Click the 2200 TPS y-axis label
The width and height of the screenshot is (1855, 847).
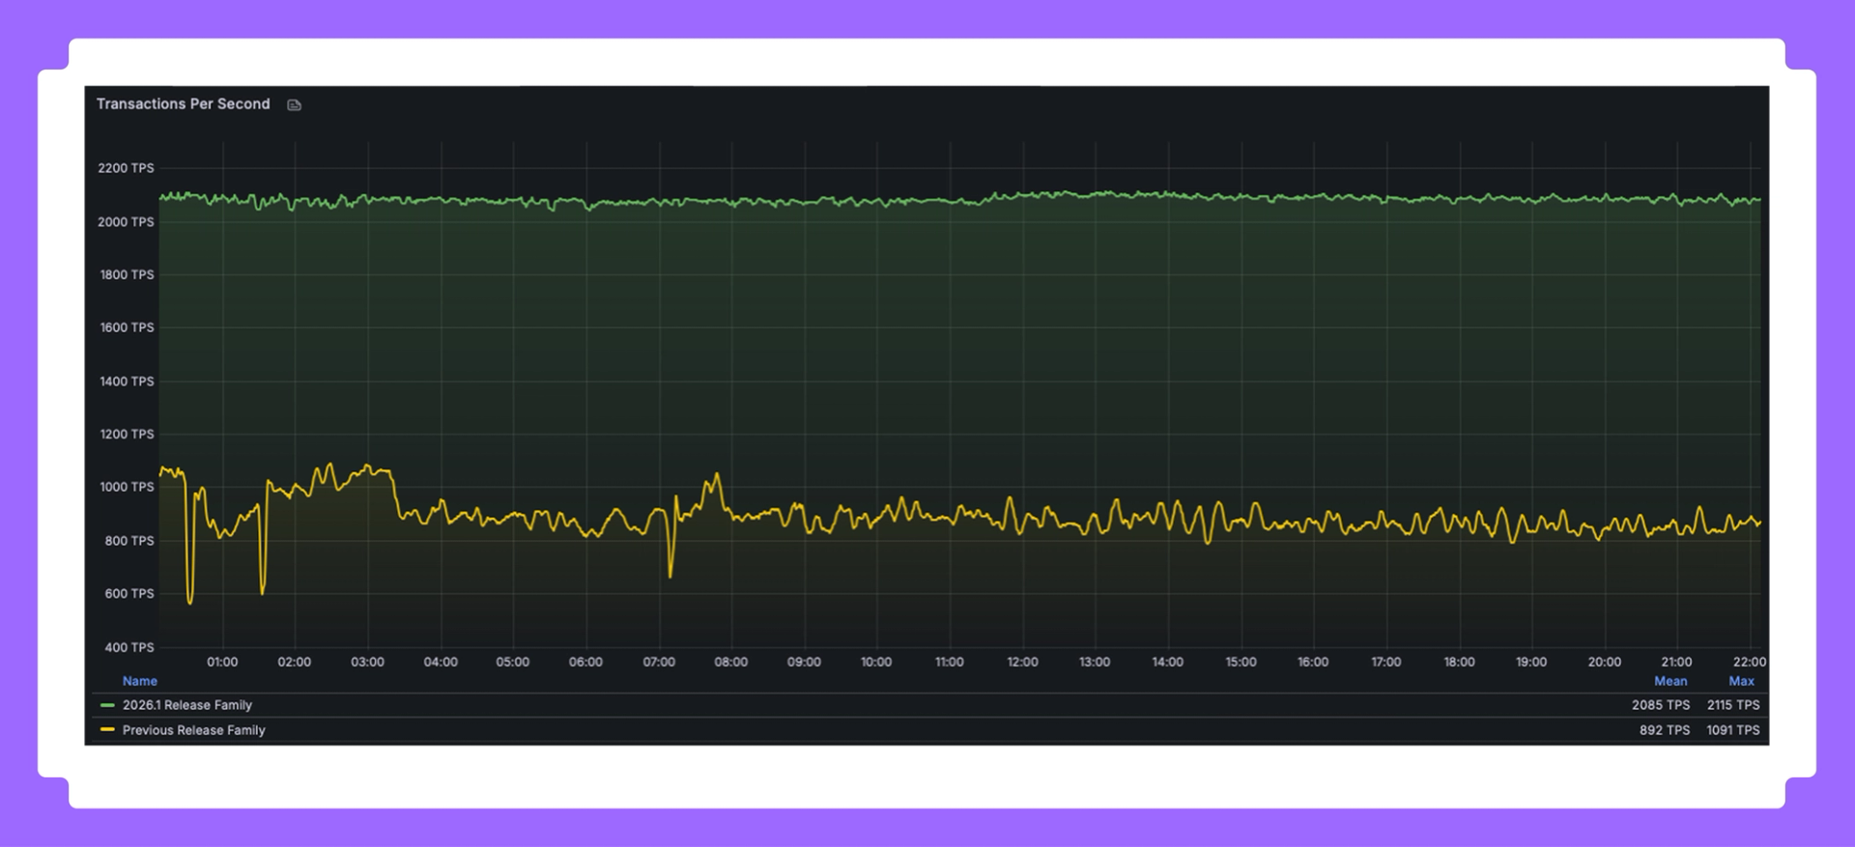point(126,168)
